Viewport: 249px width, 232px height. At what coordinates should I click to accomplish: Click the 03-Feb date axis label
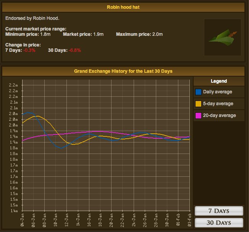point(189,220)
